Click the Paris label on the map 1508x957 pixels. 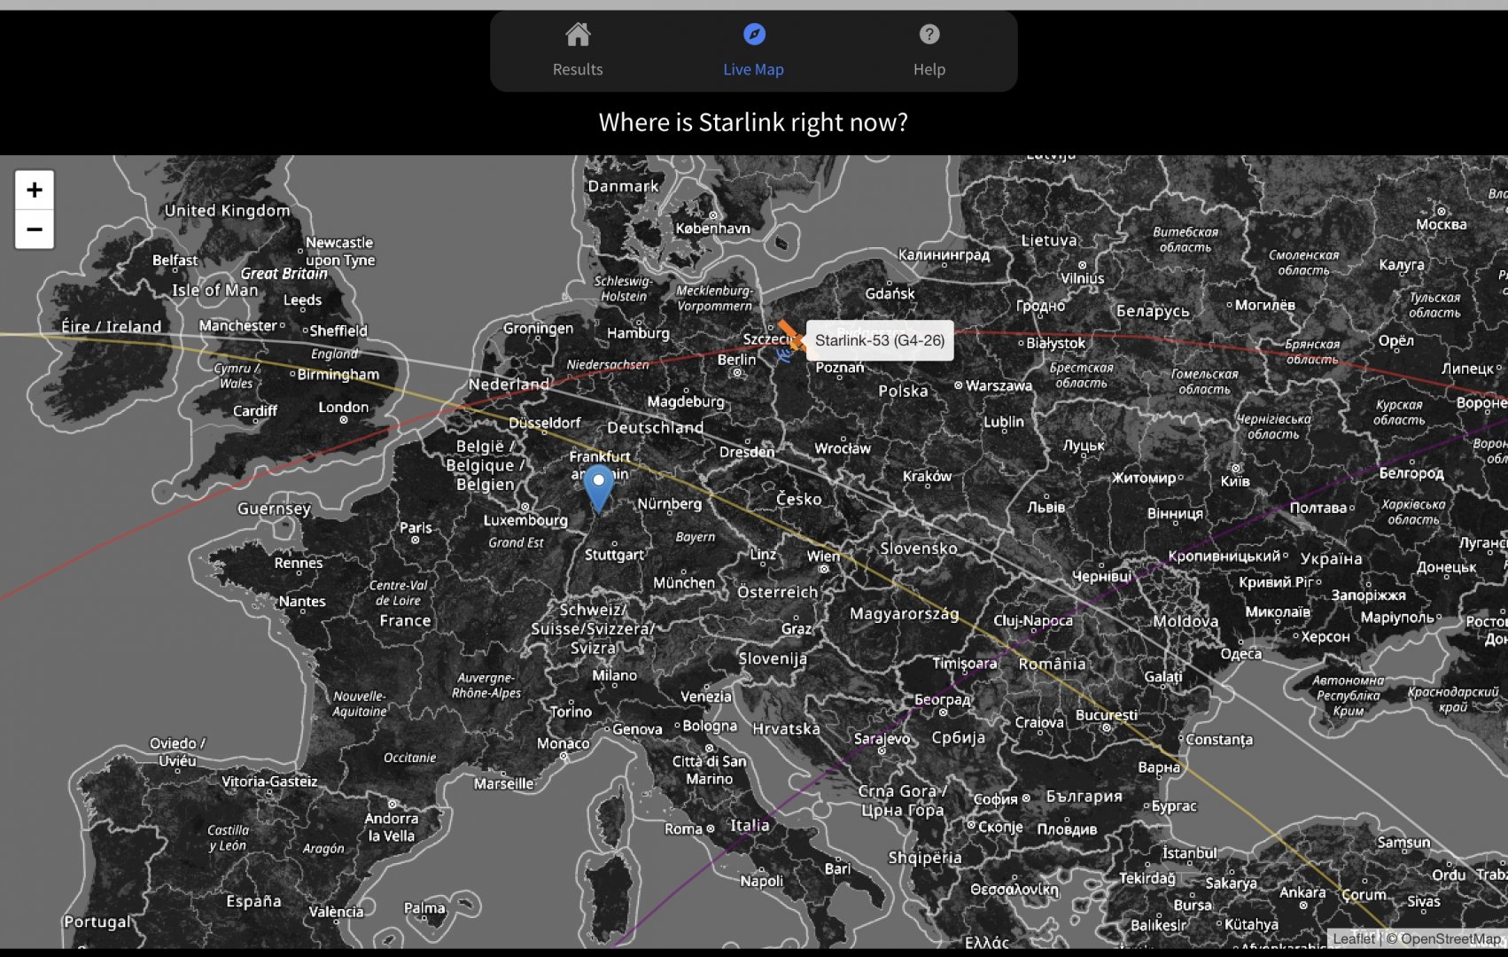coord(416,527)
